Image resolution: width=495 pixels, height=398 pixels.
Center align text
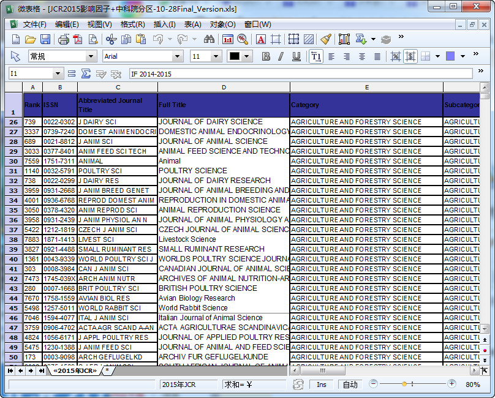point(362,56)
